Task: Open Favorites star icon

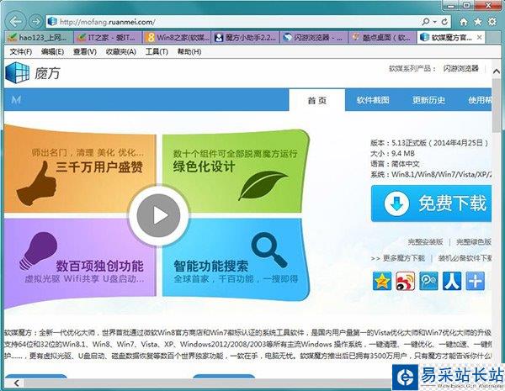Action: [x=478, y=22]
